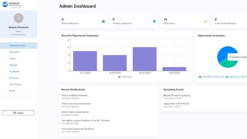
Task: Click the briefcase icon on Total Companies
Action: pyautogui.click(x=103, y=21)
